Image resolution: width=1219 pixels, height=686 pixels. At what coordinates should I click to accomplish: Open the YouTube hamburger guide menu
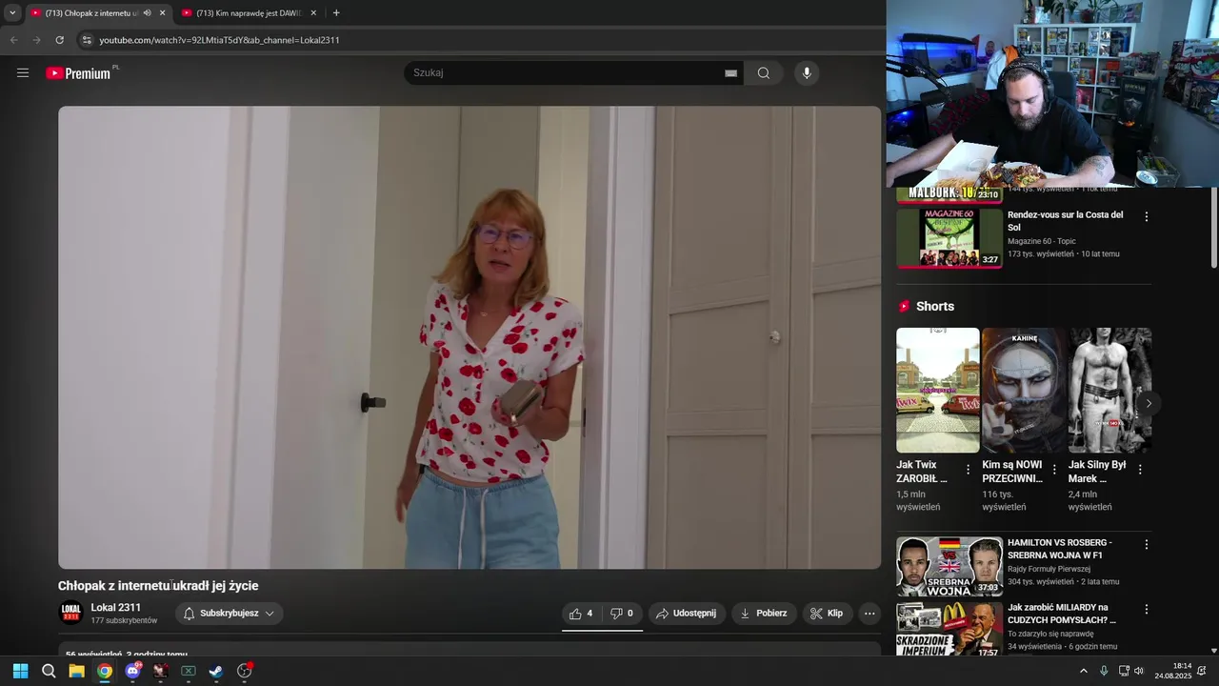pyautogui.click(x=23, y=73)
